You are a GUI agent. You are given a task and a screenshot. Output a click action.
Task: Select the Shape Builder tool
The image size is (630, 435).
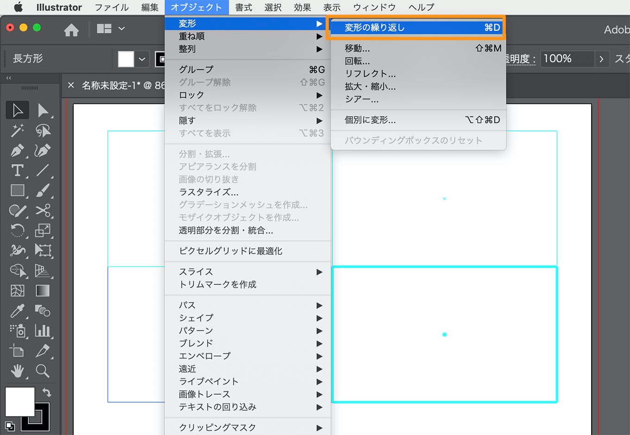(x=18, y=271)
